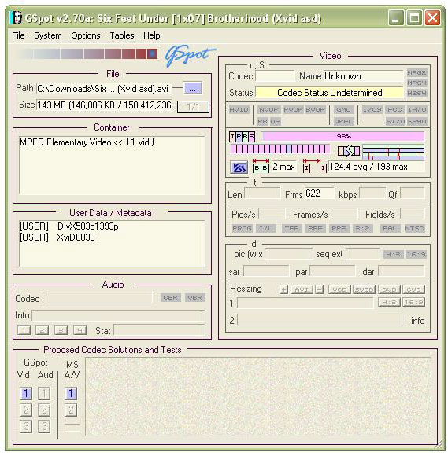Click the 'Codec Status Undetermined' status box
The image size is (448, 456).
(x=329, y=93)
